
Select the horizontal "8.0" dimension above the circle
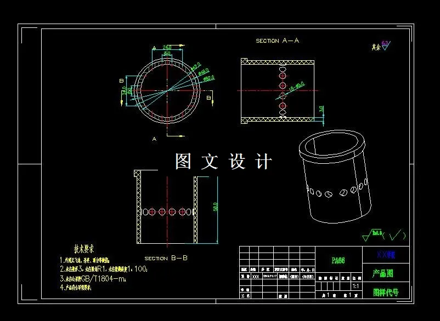click(x=167, y=53)
